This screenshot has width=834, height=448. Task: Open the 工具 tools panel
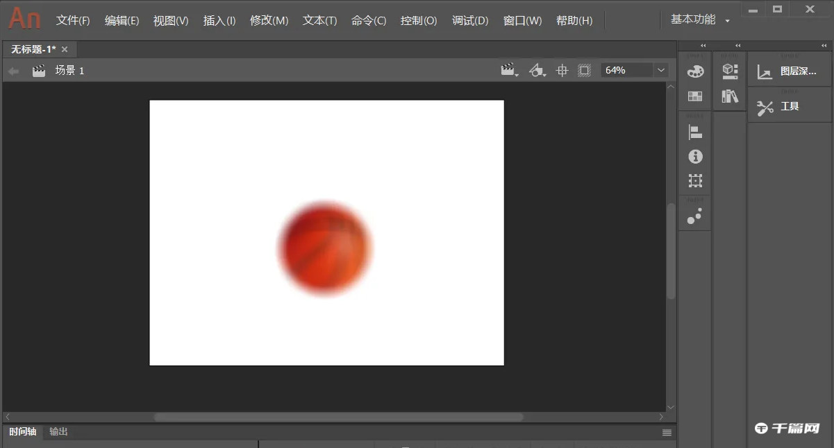pyautogui.click(x=790, y=106)
